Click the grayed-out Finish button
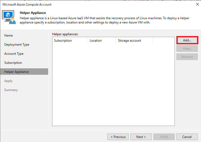 [x=164, y=137]
